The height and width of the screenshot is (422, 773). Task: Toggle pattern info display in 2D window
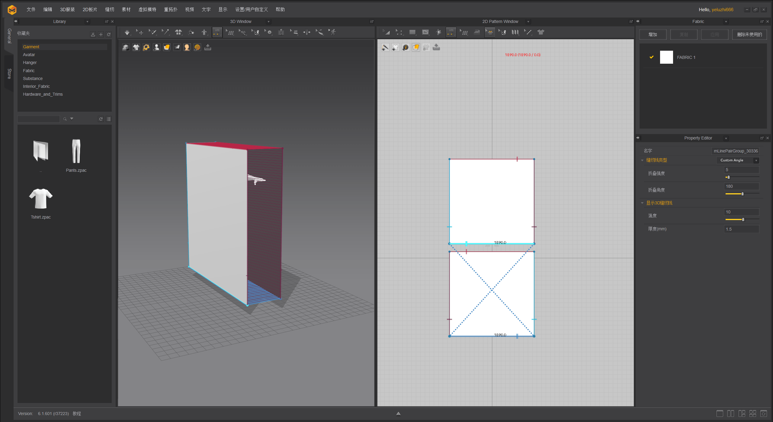coord(406,47)
